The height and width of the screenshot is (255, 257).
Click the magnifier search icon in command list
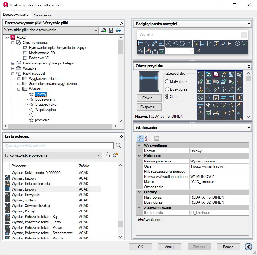pyautogui.click(x=118, y=145)
